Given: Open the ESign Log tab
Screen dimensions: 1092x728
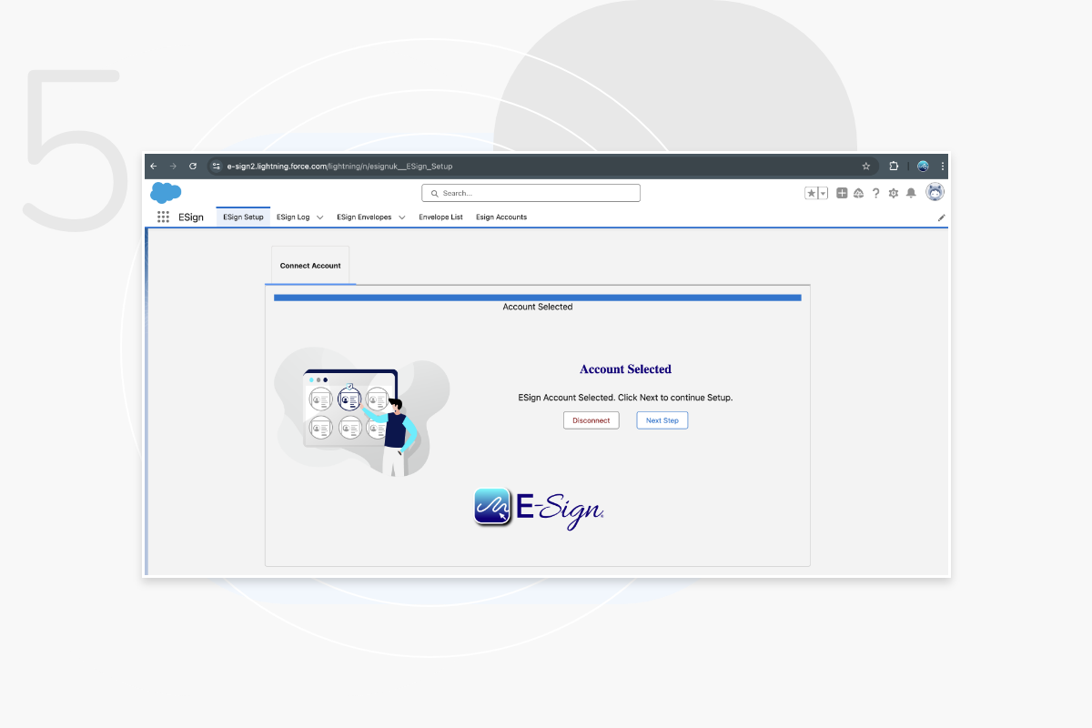Looking at the screenshot, I should 293,217.
